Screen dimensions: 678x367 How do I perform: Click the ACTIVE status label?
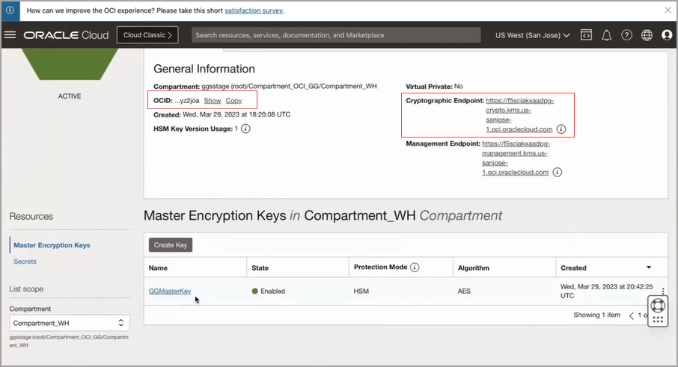point(70,96)
